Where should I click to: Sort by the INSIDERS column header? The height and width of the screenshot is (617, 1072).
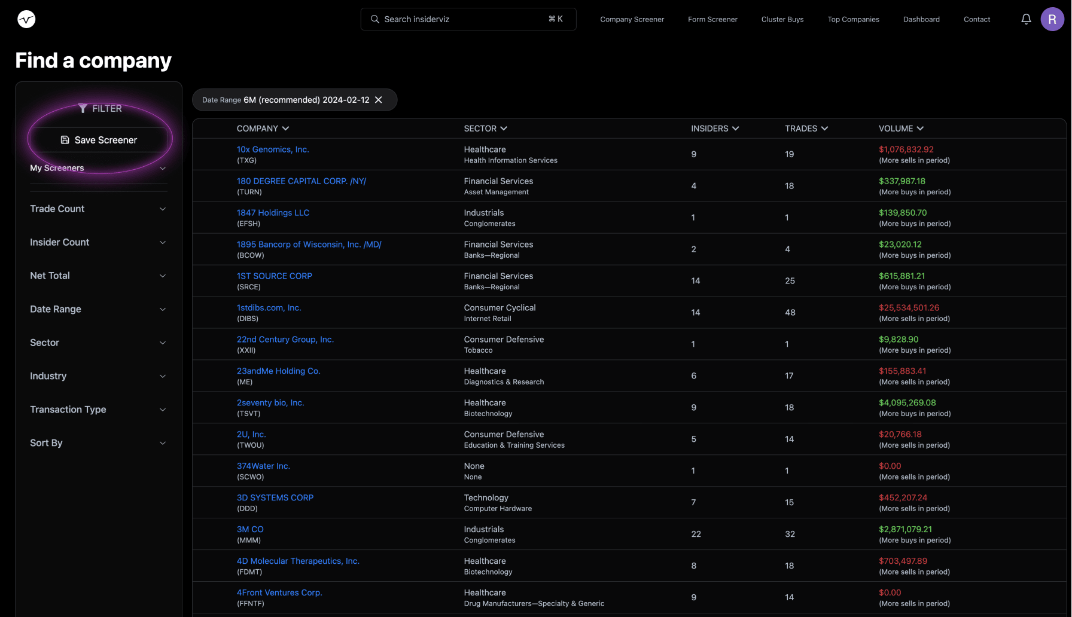point(715,129)
